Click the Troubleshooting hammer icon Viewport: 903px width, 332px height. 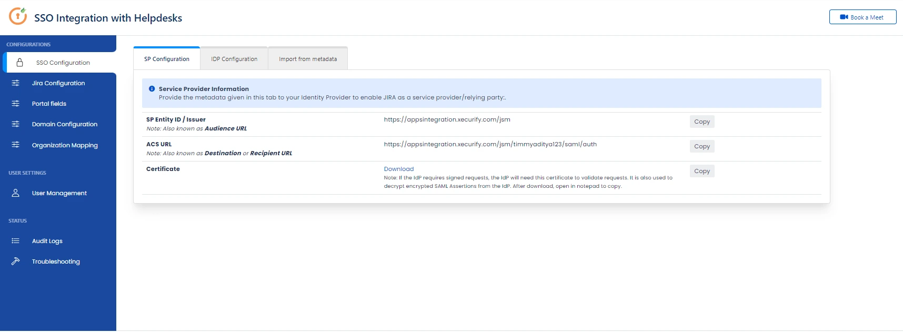coord(16,261)
